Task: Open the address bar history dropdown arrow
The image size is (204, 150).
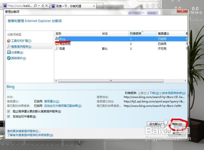Action: pyautogui.click(x=39, y=6)
